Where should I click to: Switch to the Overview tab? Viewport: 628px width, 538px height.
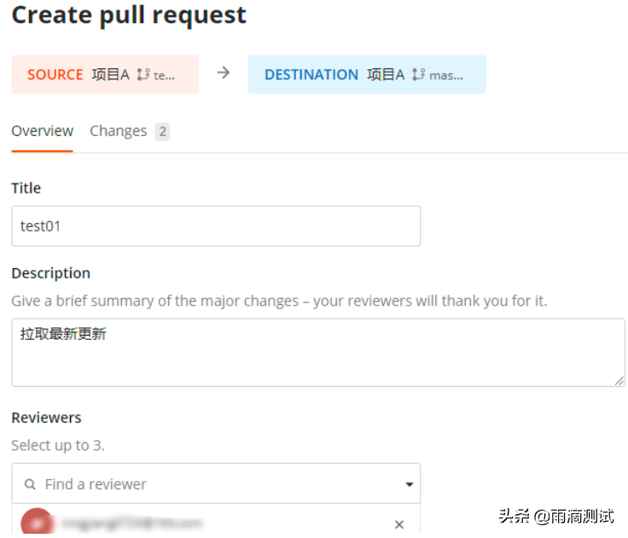(42, 132)
